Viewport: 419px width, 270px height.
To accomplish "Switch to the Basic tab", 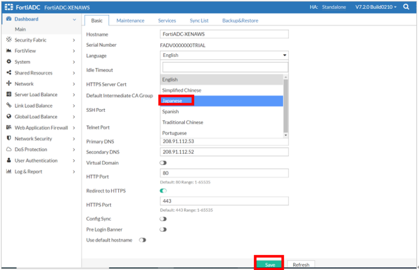I will 97,20.
